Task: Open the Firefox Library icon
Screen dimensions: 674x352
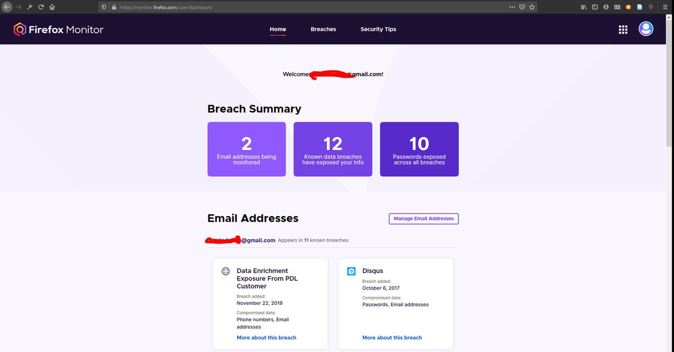Action: 583,7
